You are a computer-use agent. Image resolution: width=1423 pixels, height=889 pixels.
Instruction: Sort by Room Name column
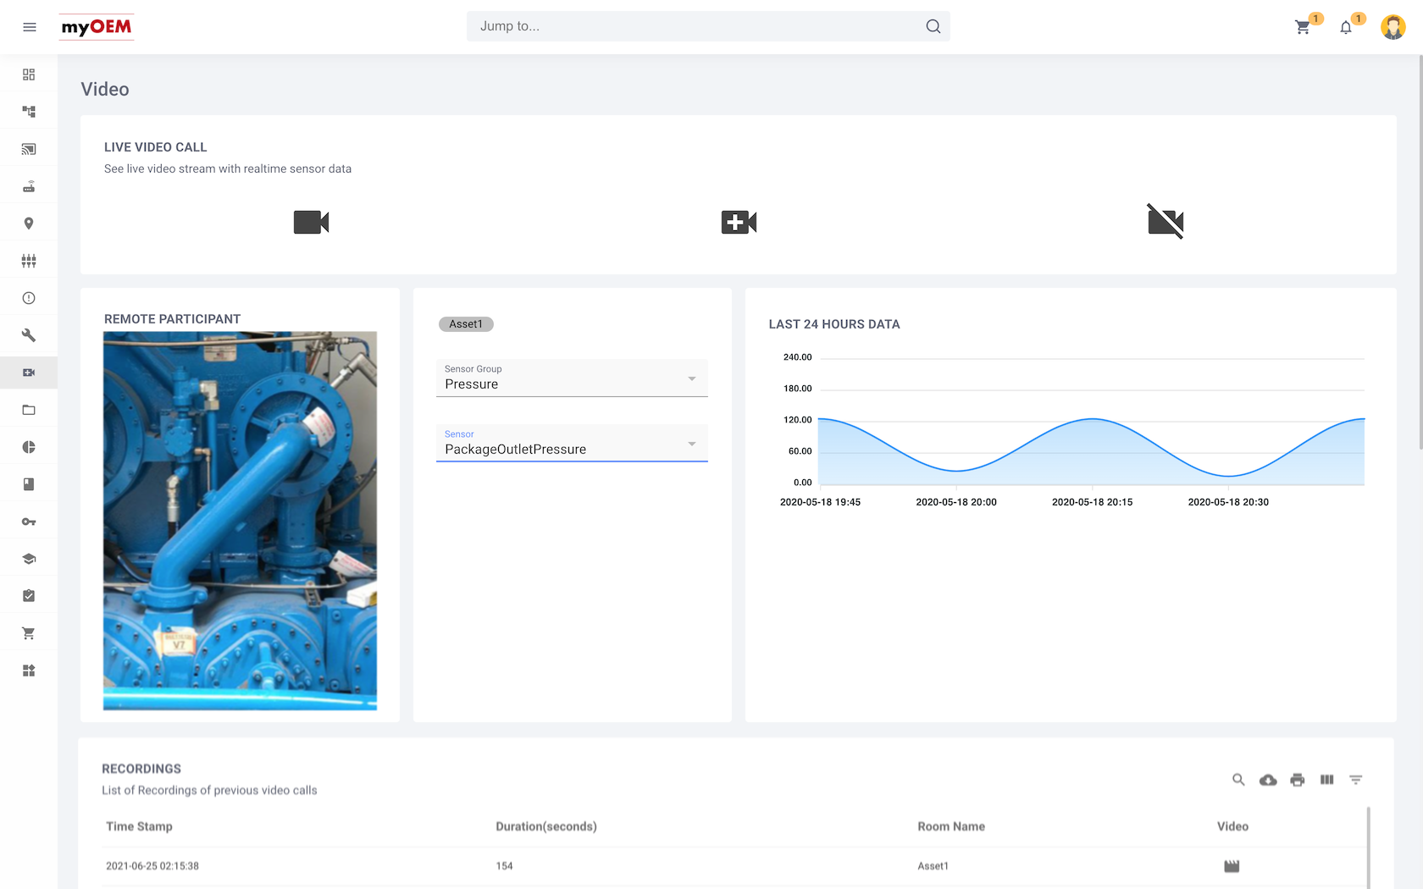tap(951, 826)
